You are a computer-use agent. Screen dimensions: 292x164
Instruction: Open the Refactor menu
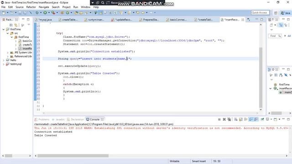pyautogui.click(x=31, y=7)
